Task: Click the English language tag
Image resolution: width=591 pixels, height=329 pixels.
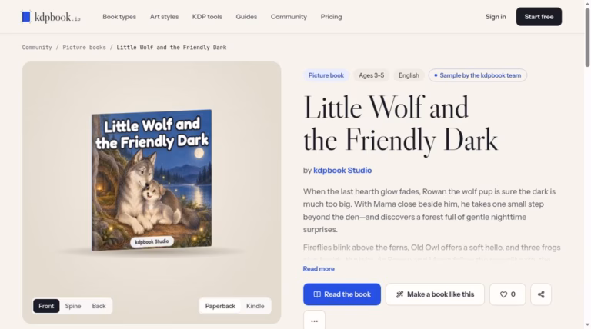Action: coord(409,75)
